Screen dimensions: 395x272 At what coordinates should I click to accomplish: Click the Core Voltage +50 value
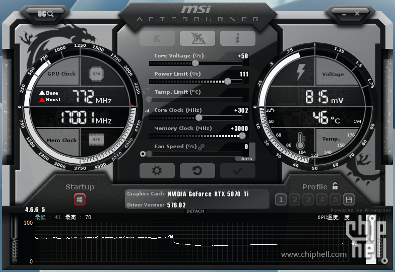pos(243,56)
